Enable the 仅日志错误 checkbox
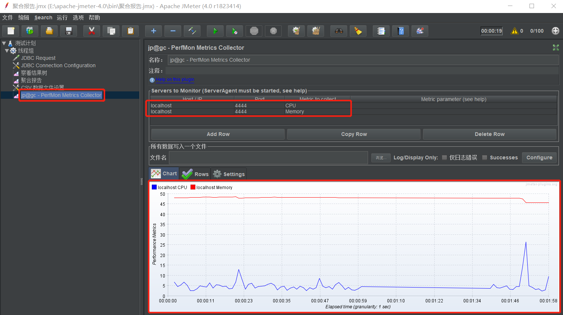The width and height of the screenshot is (563, 315). [x=444, y=157]
